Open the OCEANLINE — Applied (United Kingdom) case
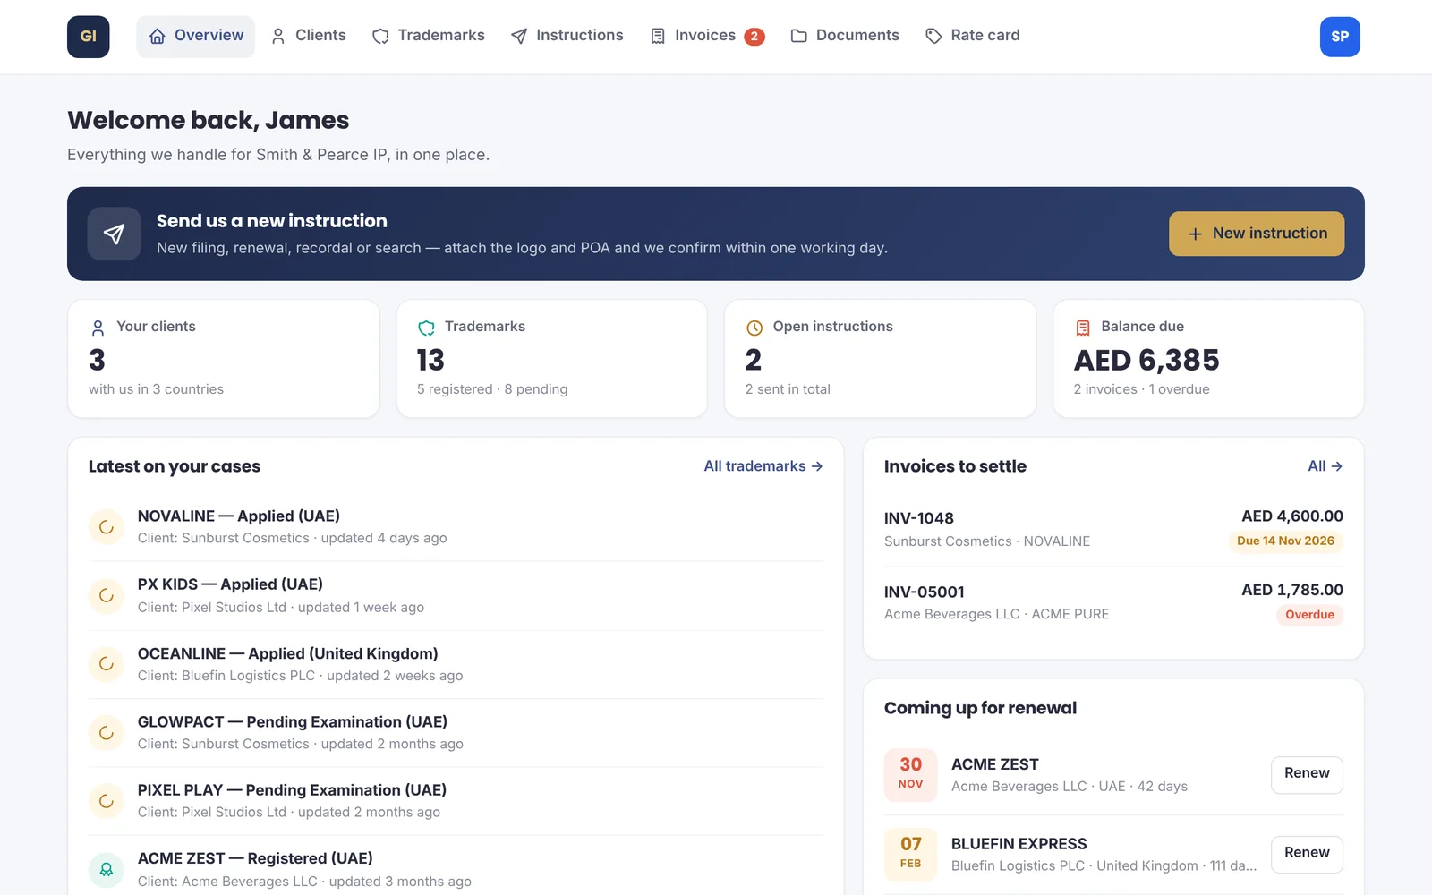This screenshot has width=1432, height=895. click(456, 664)
